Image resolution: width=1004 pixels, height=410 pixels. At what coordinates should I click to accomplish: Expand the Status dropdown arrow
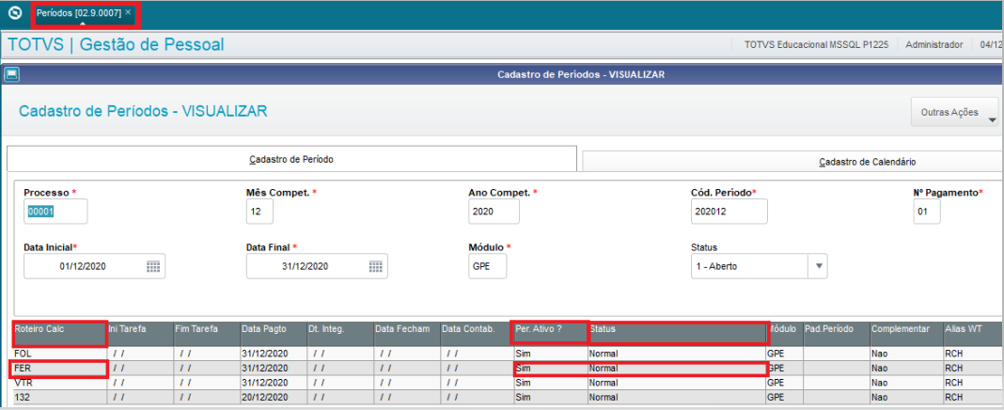pos(818,266)
